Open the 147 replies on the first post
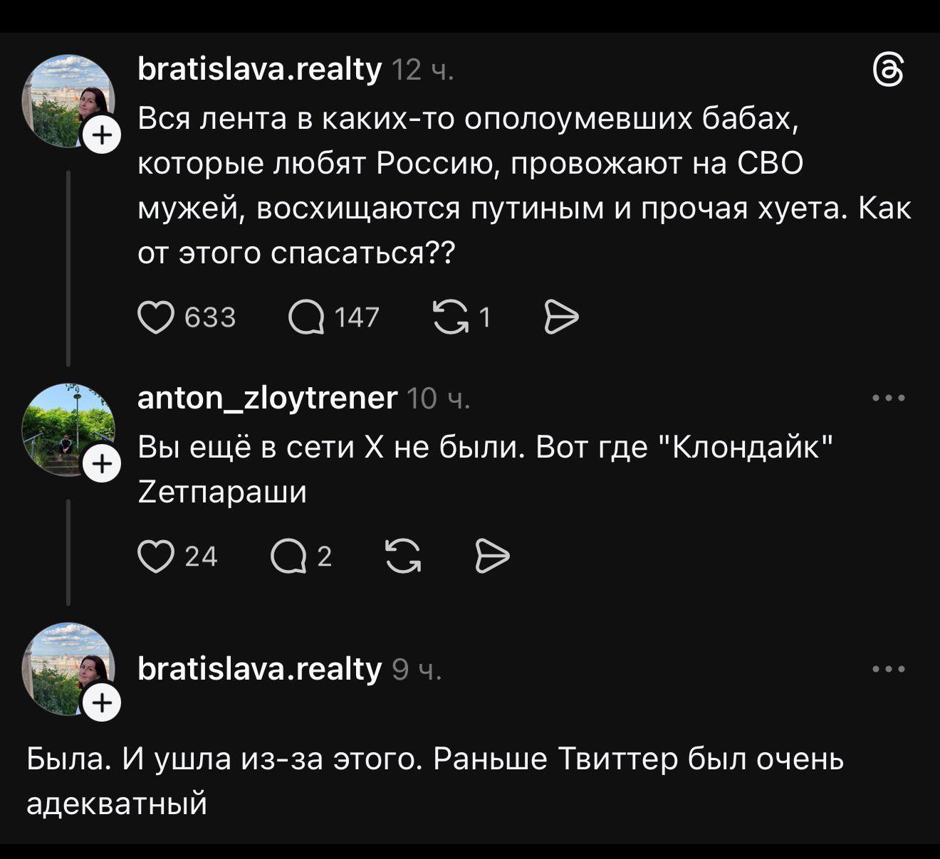The height and width of the screenshot is (859, 940). [x=310, y=318]
